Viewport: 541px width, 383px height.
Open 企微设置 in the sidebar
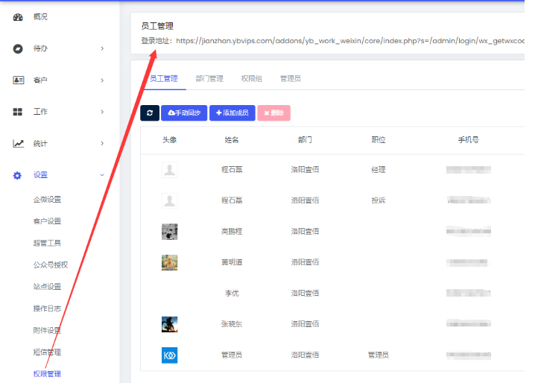(x=47, y=200)
